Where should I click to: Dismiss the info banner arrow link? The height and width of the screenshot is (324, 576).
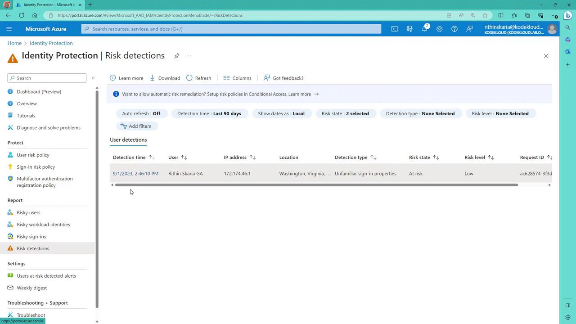pos(316,94)
